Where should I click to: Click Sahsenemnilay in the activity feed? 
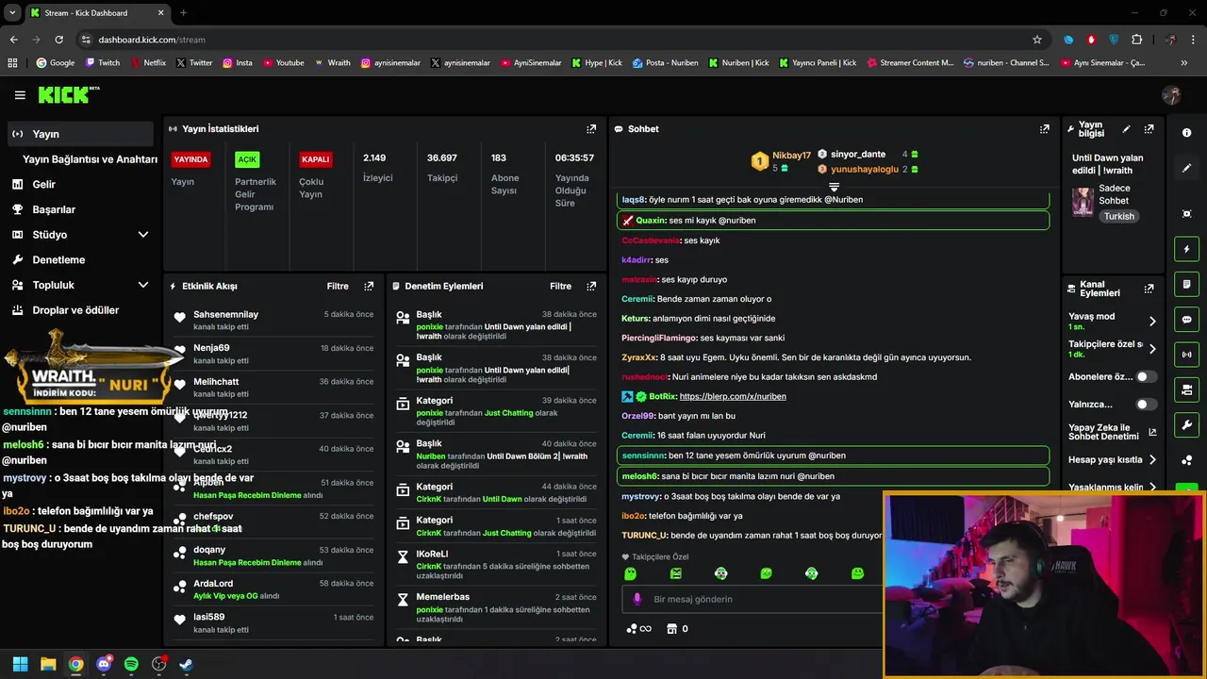point(225,315)
